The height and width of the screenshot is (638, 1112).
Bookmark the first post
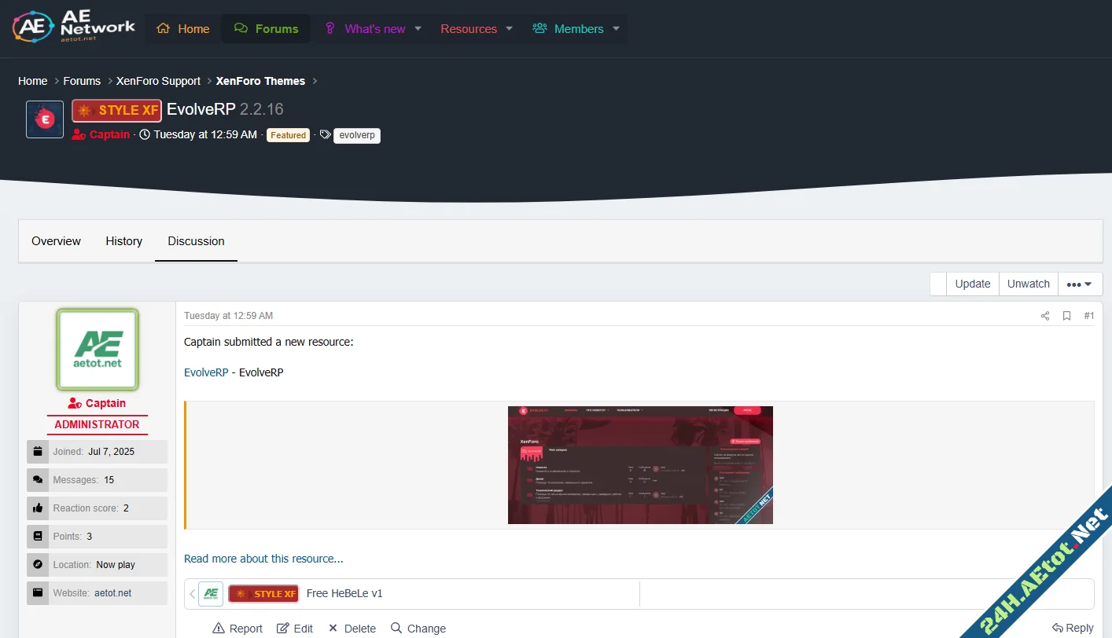pyautogui.click(x=1066, y=316)
